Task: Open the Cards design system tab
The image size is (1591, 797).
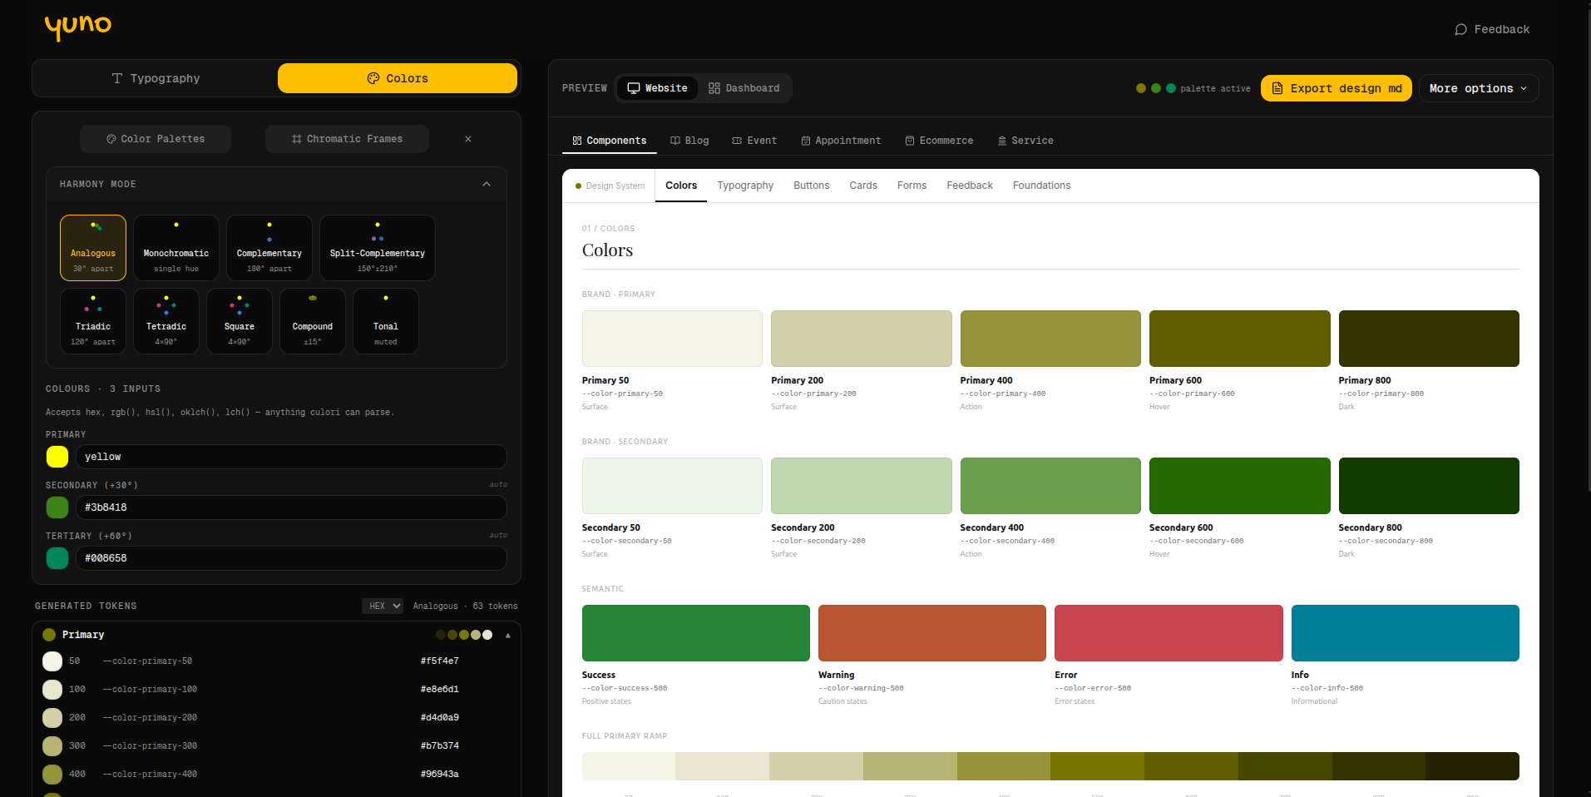Action: pos(863,186)
